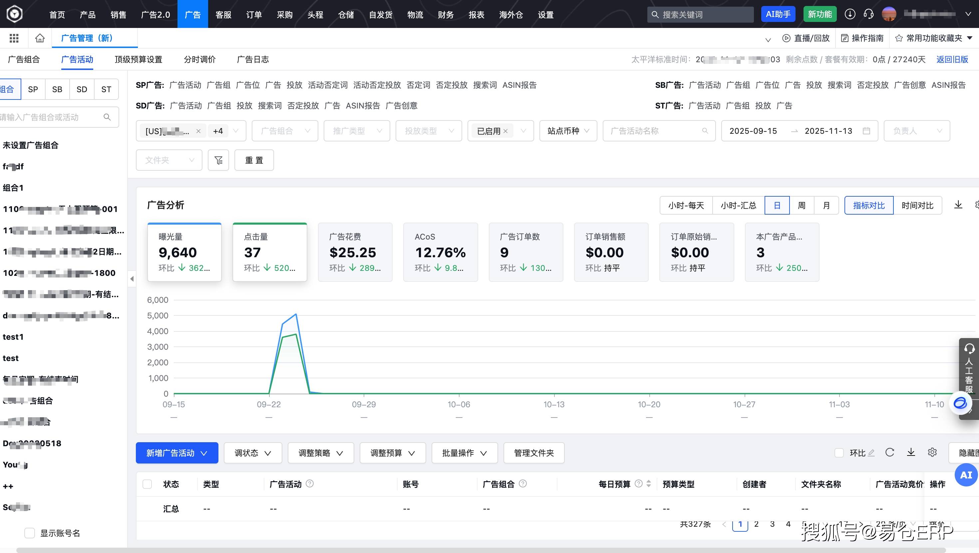
Task: Click the download center icon in header
Action: click(850, 14)
